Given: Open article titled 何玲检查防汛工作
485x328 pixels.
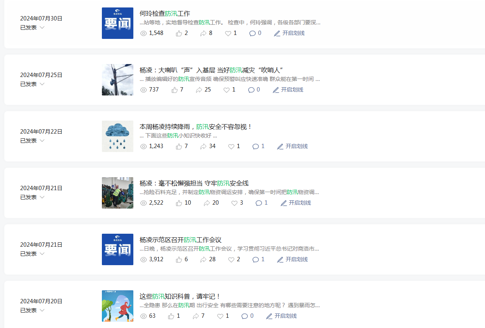Looking at the screenshot, I should click(165, 13).
